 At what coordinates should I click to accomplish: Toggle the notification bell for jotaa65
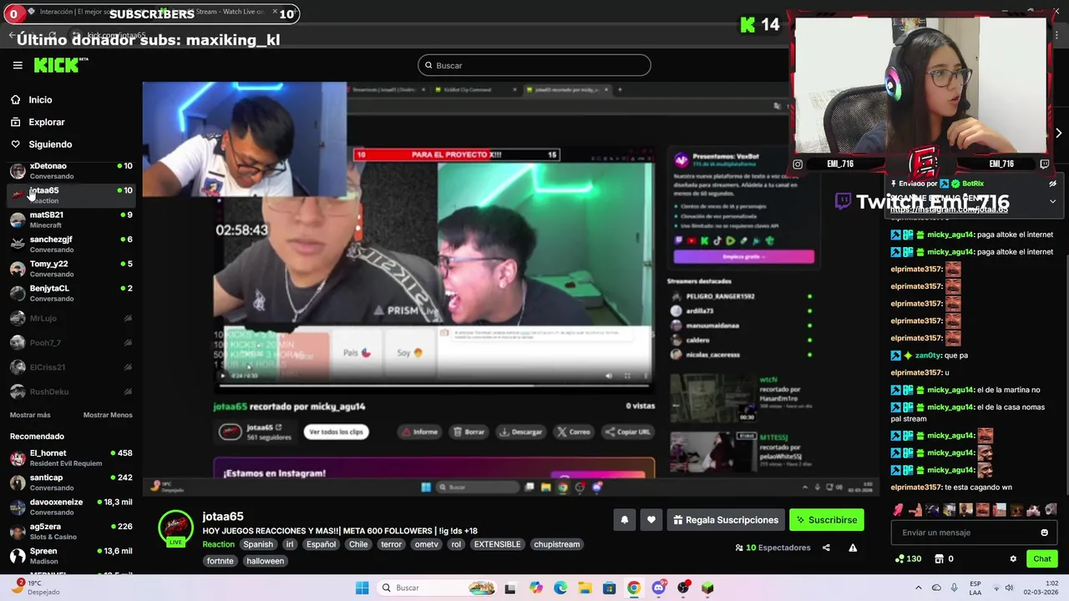[x=624, y=520]
